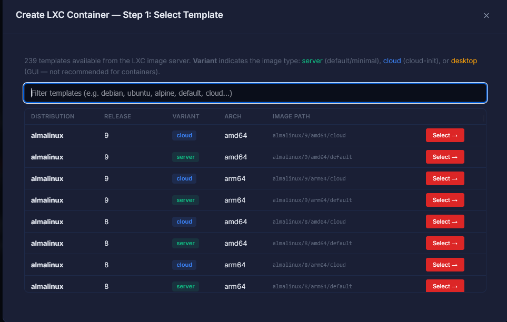Click the orange 'desktop' word in description
Screen dimensions: 507x322
click(464, 61)
